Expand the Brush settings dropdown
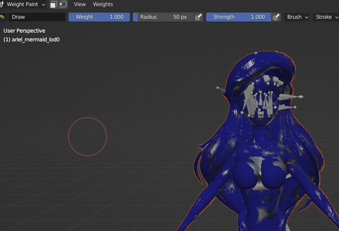339x231 pixels. [x=296, y=17]
